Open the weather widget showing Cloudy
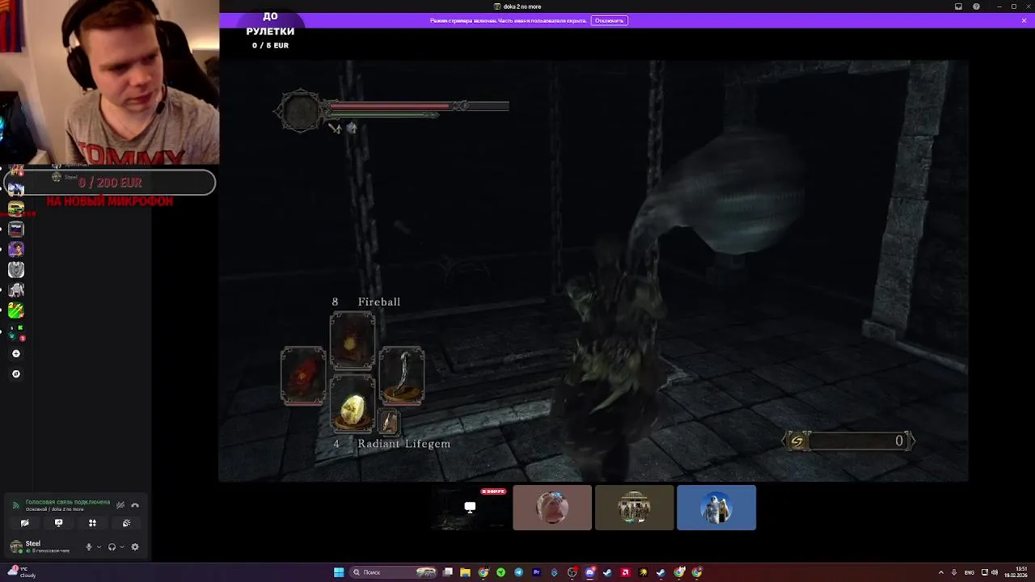Image resolution: width=1035 pixels, height=582 pixels. (22, 572)
